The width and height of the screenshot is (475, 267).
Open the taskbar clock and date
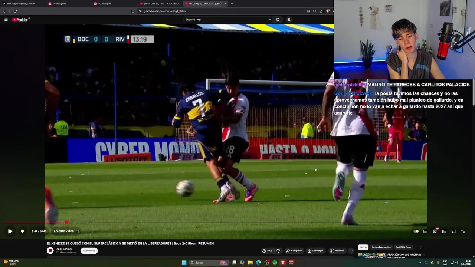coord(466,263)
